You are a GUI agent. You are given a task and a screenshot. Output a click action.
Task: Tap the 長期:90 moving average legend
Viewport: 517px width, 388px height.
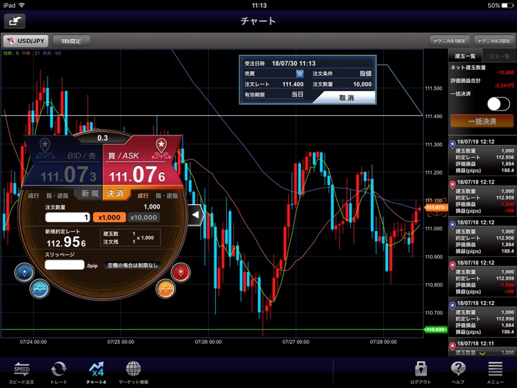[52, 53]
